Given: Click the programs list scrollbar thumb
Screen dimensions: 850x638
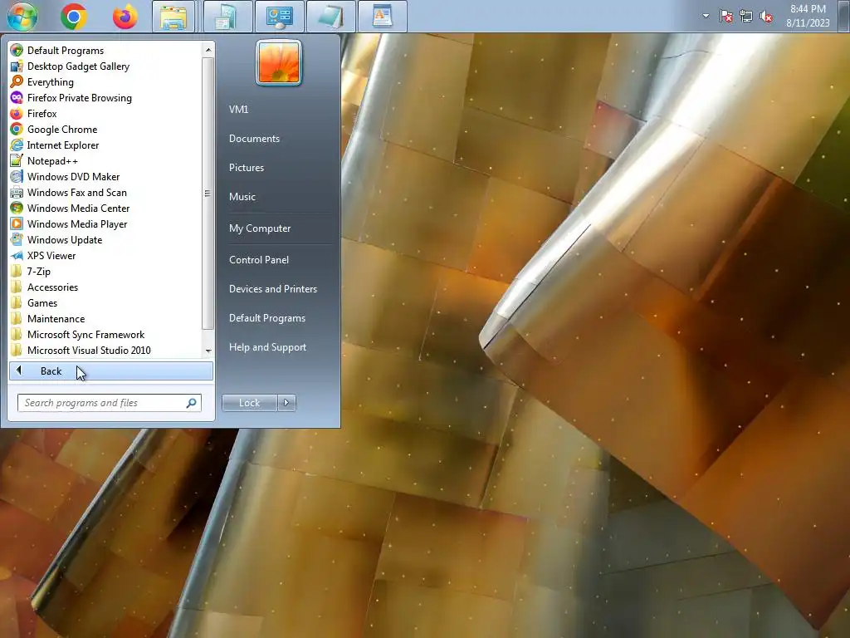Looking at the screenshot, I should (x=208, y=193).
